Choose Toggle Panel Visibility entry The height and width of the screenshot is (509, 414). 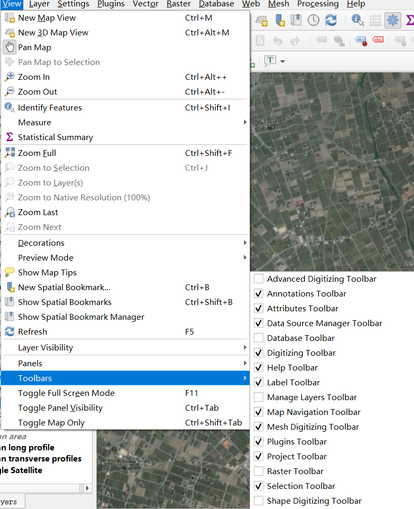point(125,408)
